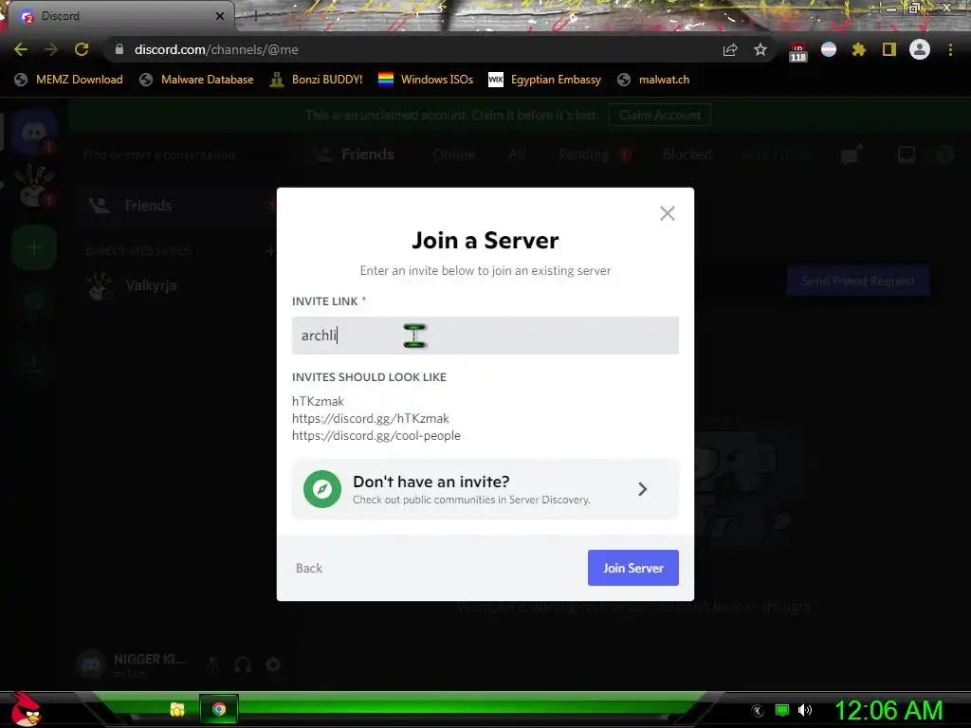The height and width of the screenshot is (728, 971).
Task: Open Server Discovery from Don't have an invite
Action: (485, 489)
